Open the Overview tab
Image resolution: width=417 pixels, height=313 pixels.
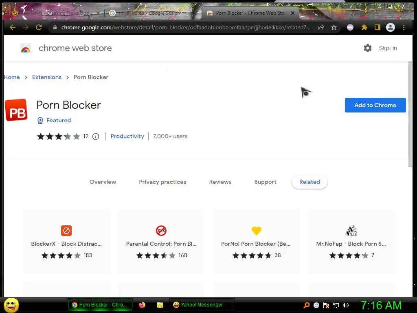click(x=103, y=182)
